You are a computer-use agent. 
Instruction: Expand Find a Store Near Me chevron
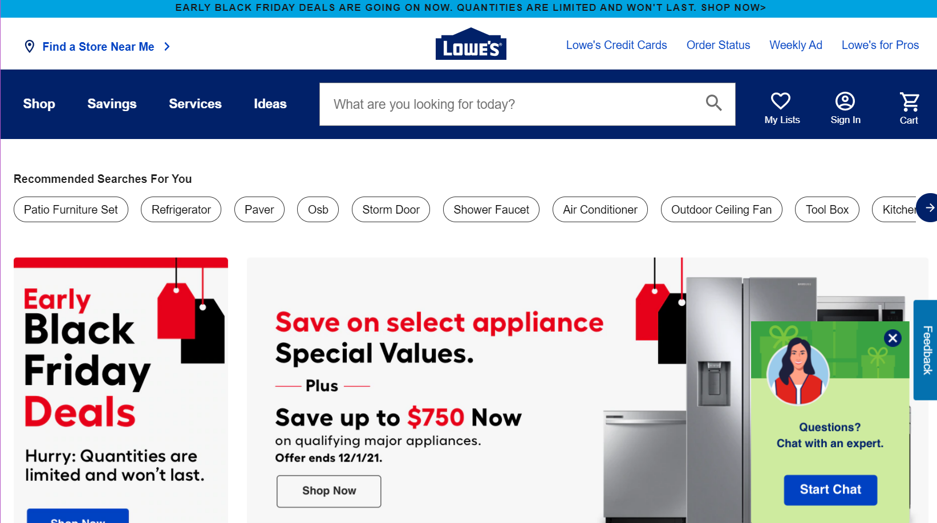click(x=167, y=47)
